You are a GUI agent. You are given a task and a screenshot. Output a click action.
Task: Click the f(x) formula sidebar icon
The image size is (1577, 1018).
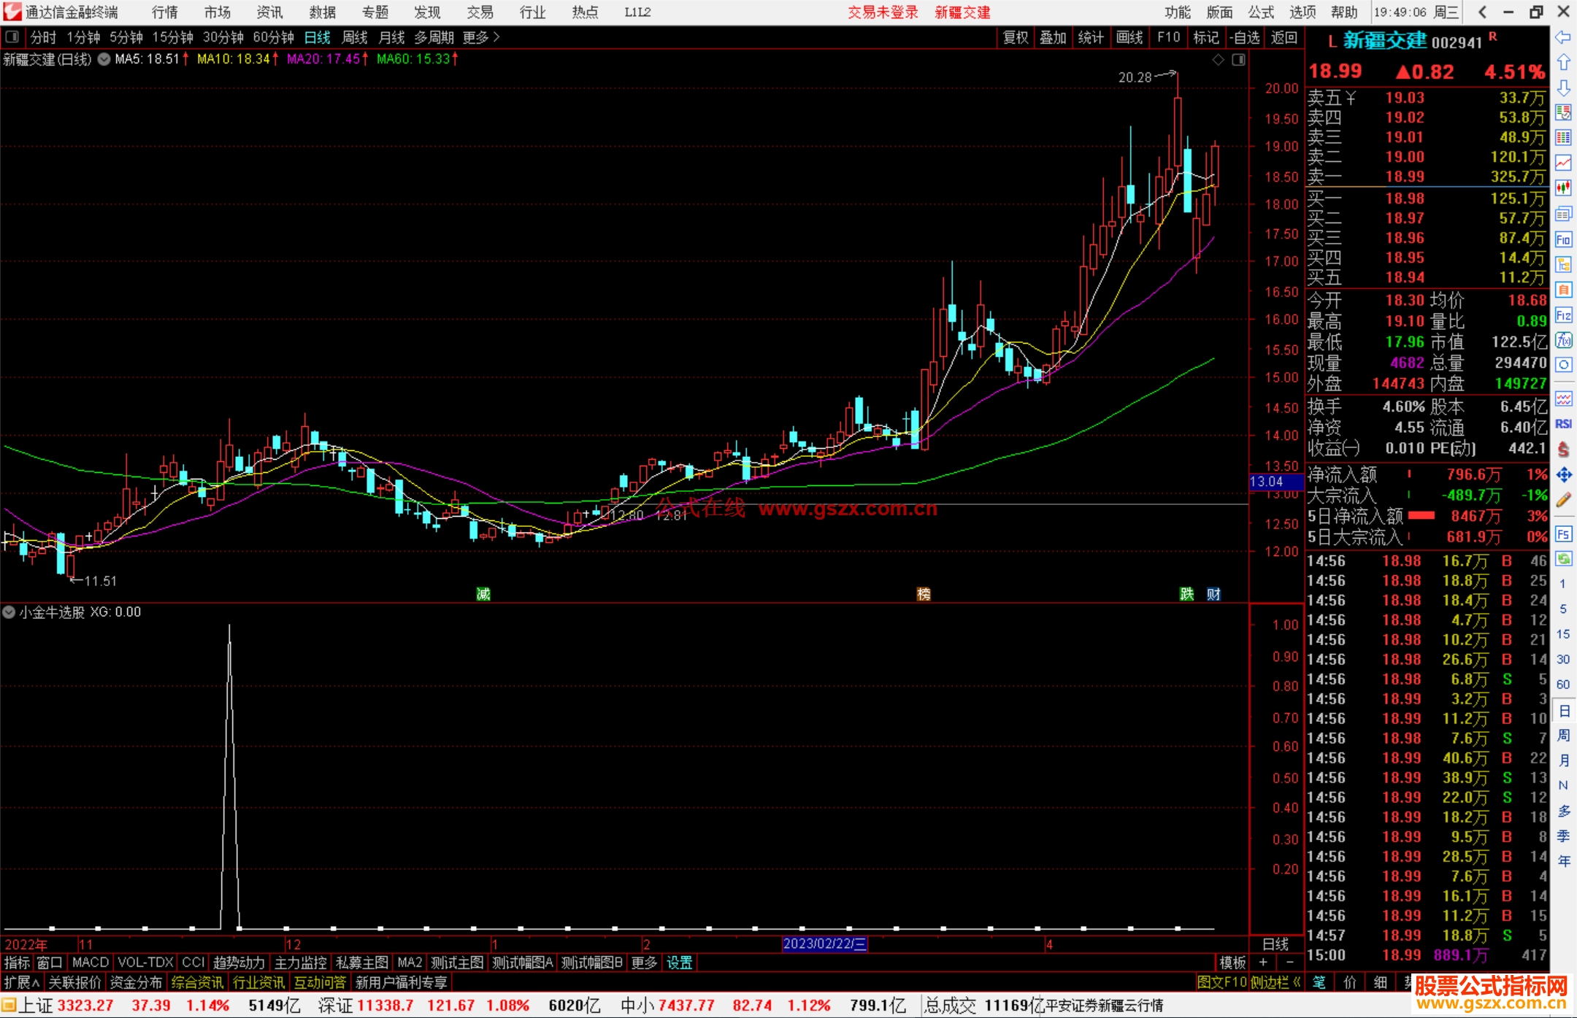[x=1563, y=340]
